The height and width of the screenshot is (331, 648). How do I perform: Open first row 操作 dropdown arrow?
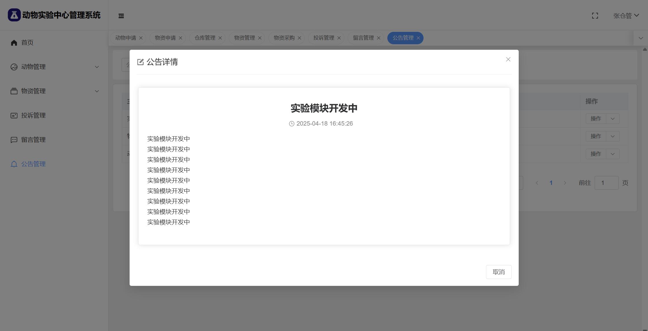(x=612, y=119)
